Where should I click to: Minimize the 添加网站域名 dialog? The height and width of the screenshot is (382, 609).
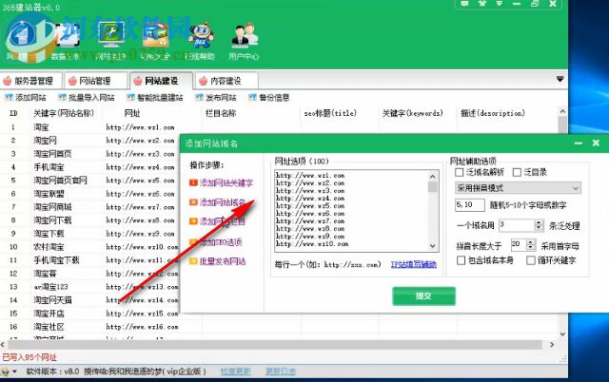point(579,143)
